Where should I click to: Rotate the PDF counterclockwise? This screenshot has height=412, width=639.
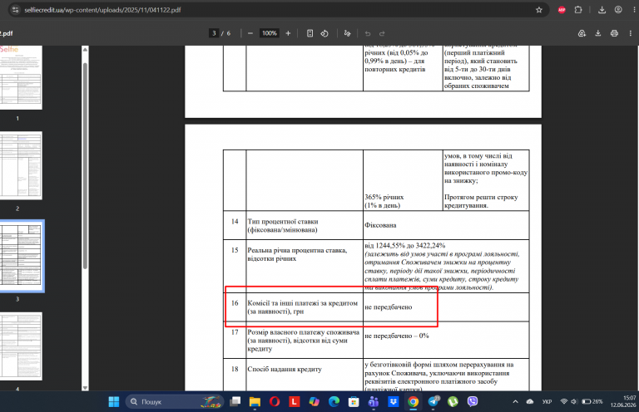click(324, 33)
